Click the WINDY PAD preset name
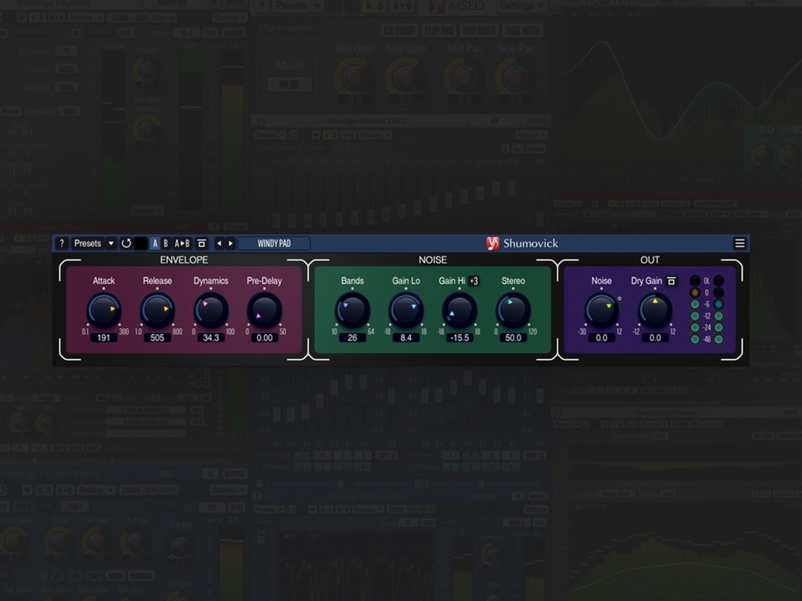The image size is (802, 601). [274, 244]
